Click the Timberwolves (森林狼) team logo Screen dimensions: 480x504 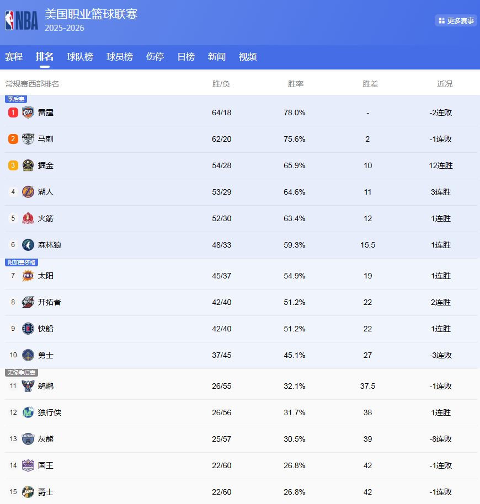(28, 245)
